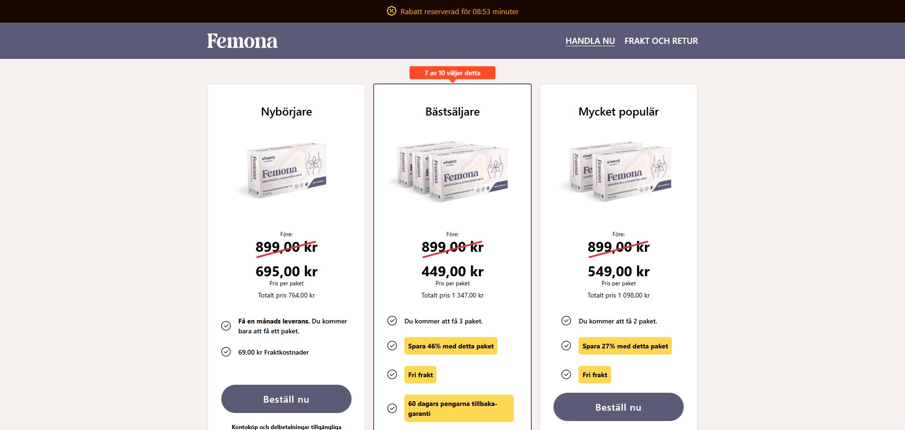Image resolution: width=905 pixels, height=430 pixels.
Task: Click checkmark icon next to 69,00 kr Fraktkostnader
Action: 226,352
